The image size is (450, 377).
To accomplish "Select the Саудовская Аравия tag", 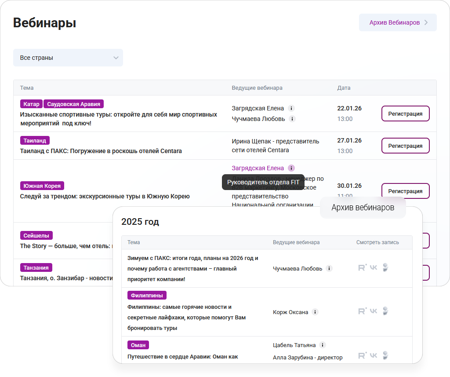I will (x=73, y=104).
